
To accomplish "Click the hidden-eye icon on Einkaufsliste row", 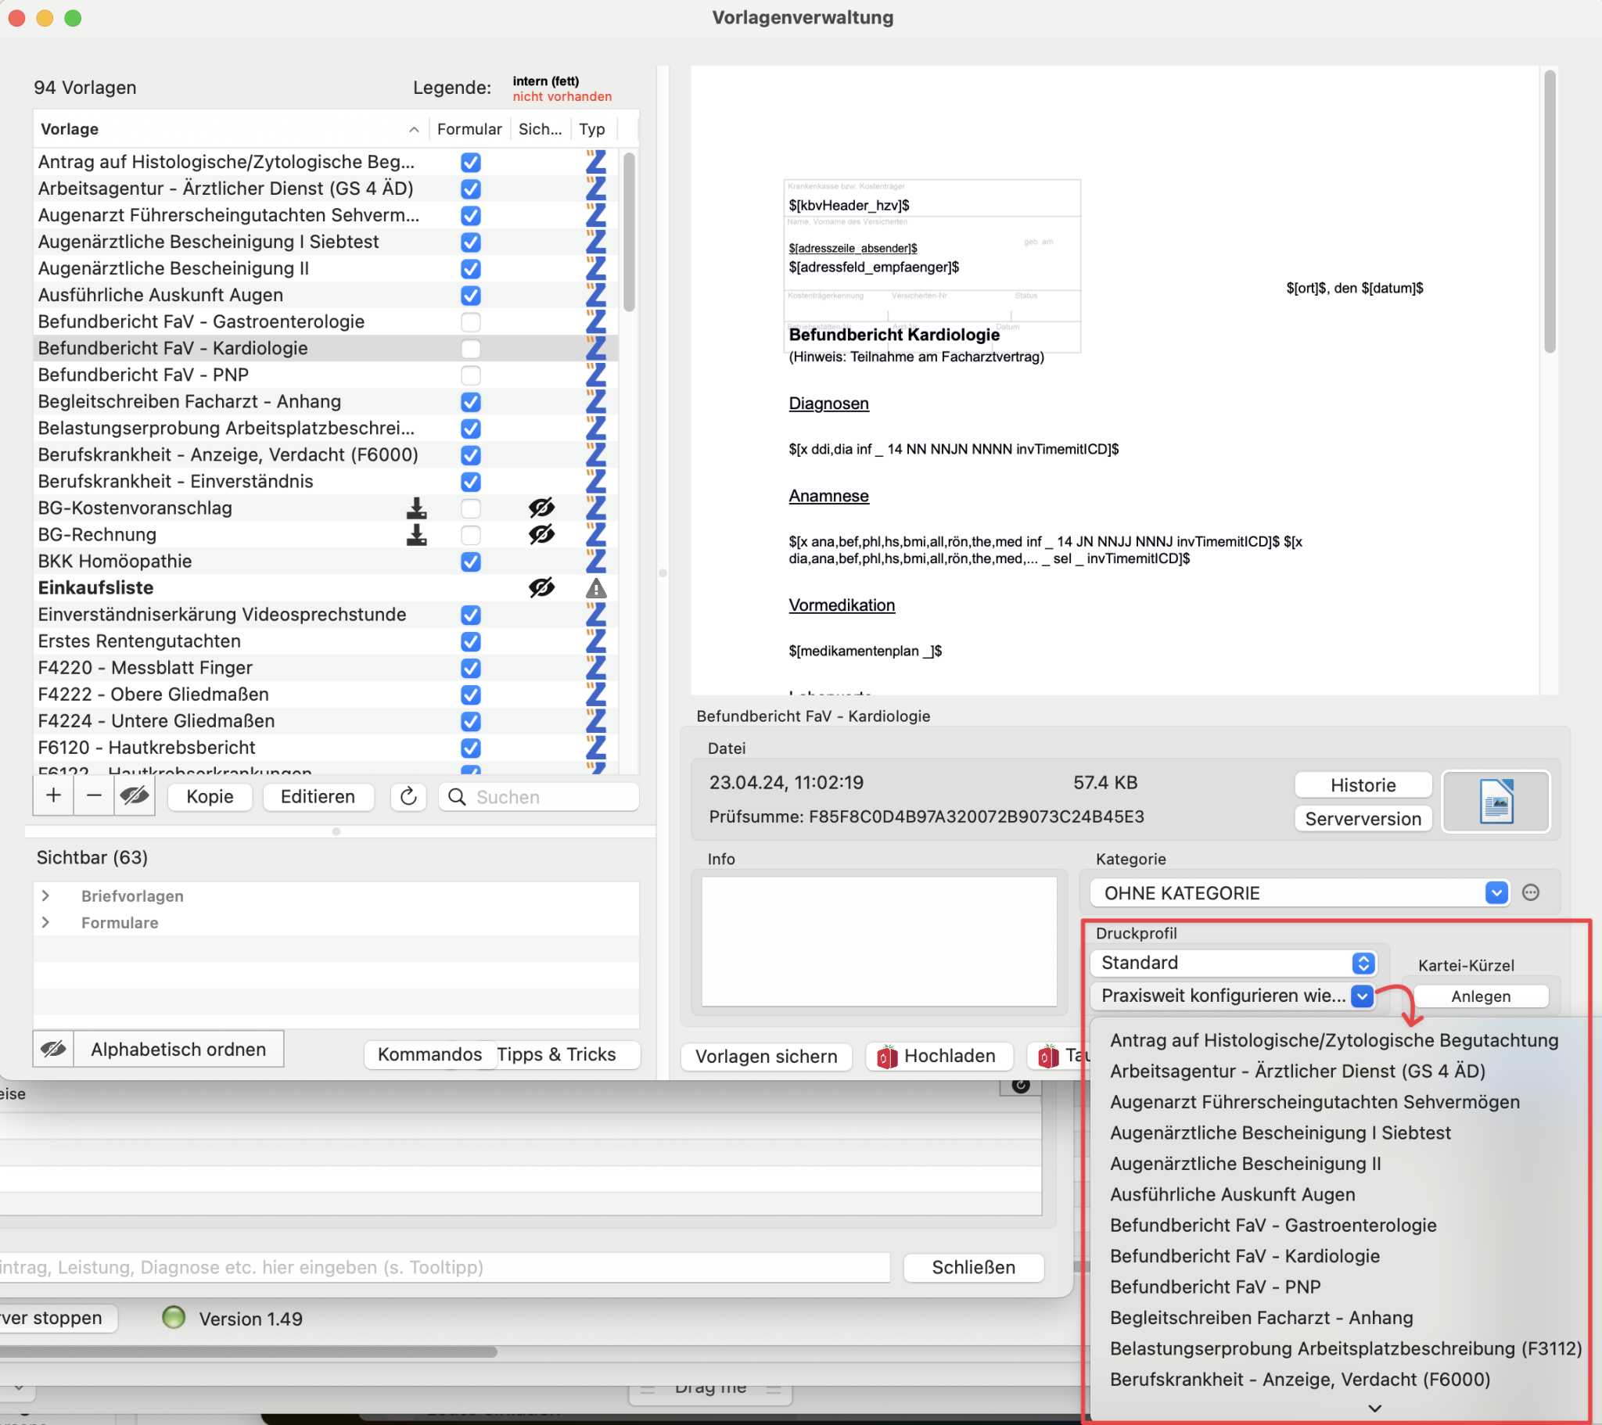I will click(541, 588).
